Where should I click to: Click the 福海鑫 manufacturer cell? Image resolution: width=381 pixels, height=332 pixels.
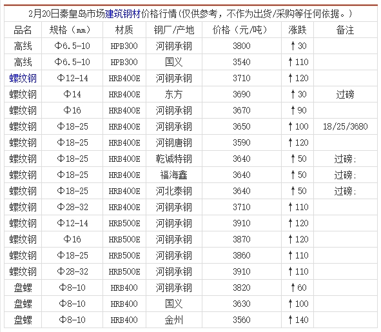pyautogui.click(x=174, y=175)
